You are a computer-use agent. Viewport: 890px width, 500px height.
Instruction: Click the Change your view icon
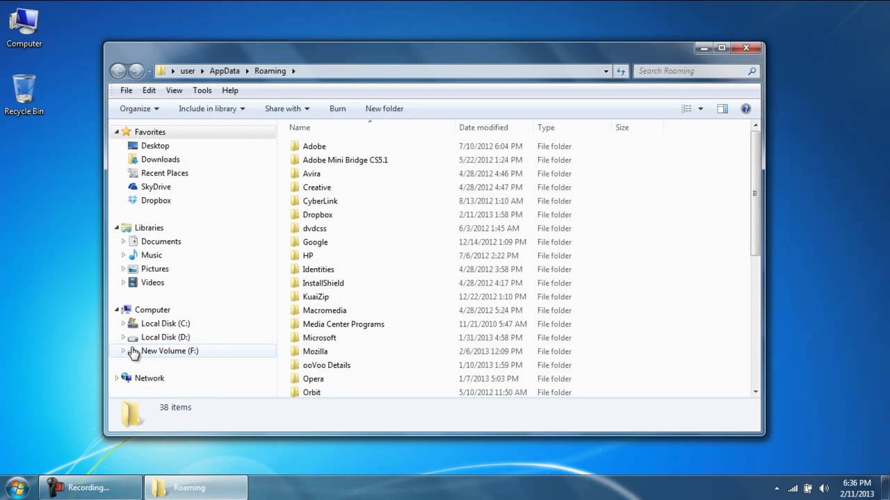pyautogui.click(x=687, y=109)
